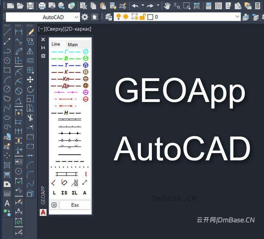Open the redo history dropdown arrow

pos(158,5)
